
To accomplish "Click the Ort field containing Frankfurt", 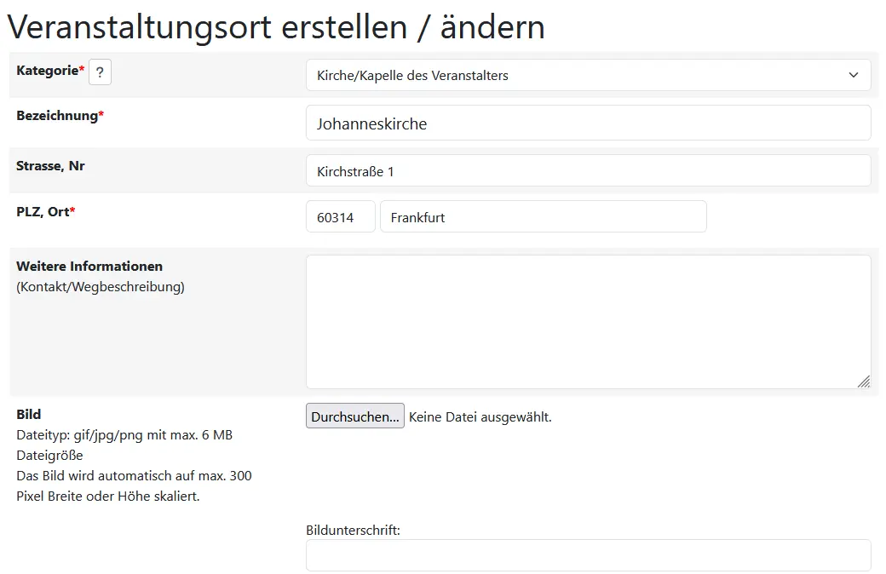I will (543, 217).
